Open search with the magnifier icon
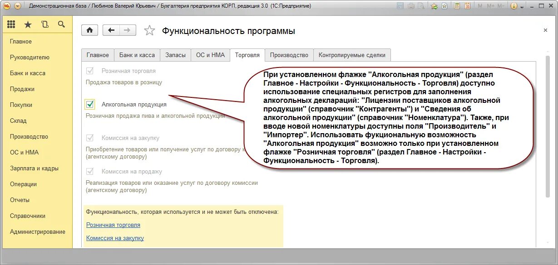Viewport: 558px width, 265px height. [61, 24]
